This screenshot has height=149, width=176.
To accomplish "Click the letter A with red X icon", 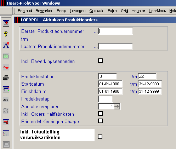I will pyautogui.click(x=6, y=45).
